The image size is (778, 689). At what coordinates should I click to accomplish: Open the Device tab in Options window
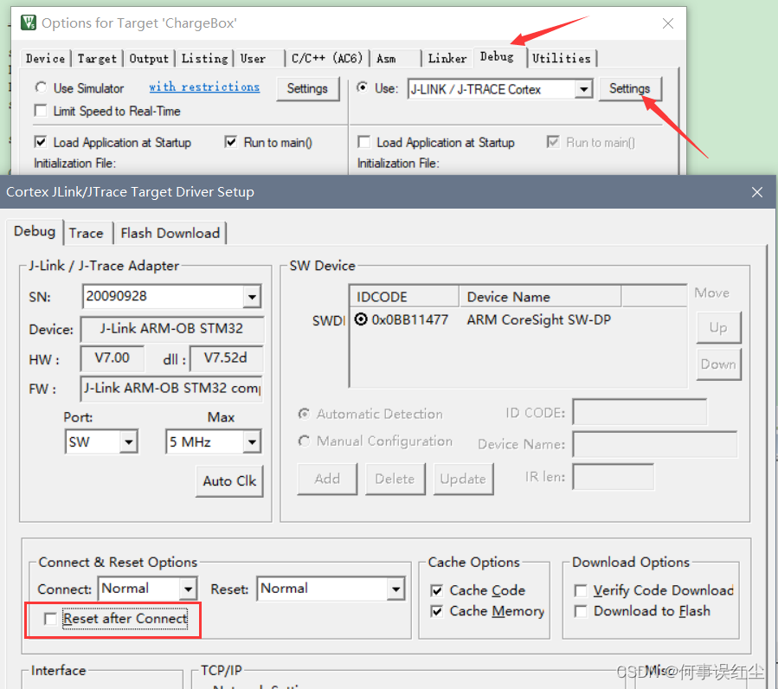tap(45, 59)
